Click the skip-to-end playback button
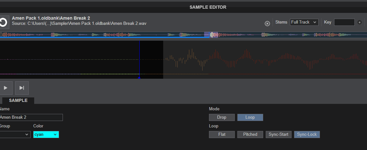Screen dimensions: 367x150 22,88
